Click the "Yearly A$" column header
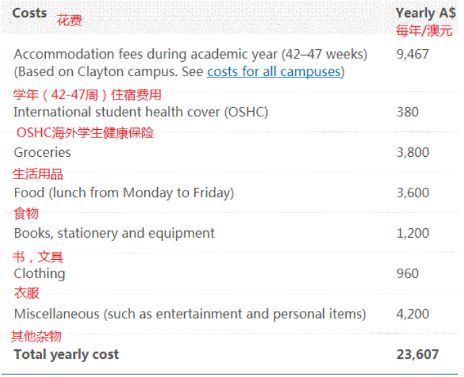The height and width of the screenshot is (377, 464). [x=424, y=13]
